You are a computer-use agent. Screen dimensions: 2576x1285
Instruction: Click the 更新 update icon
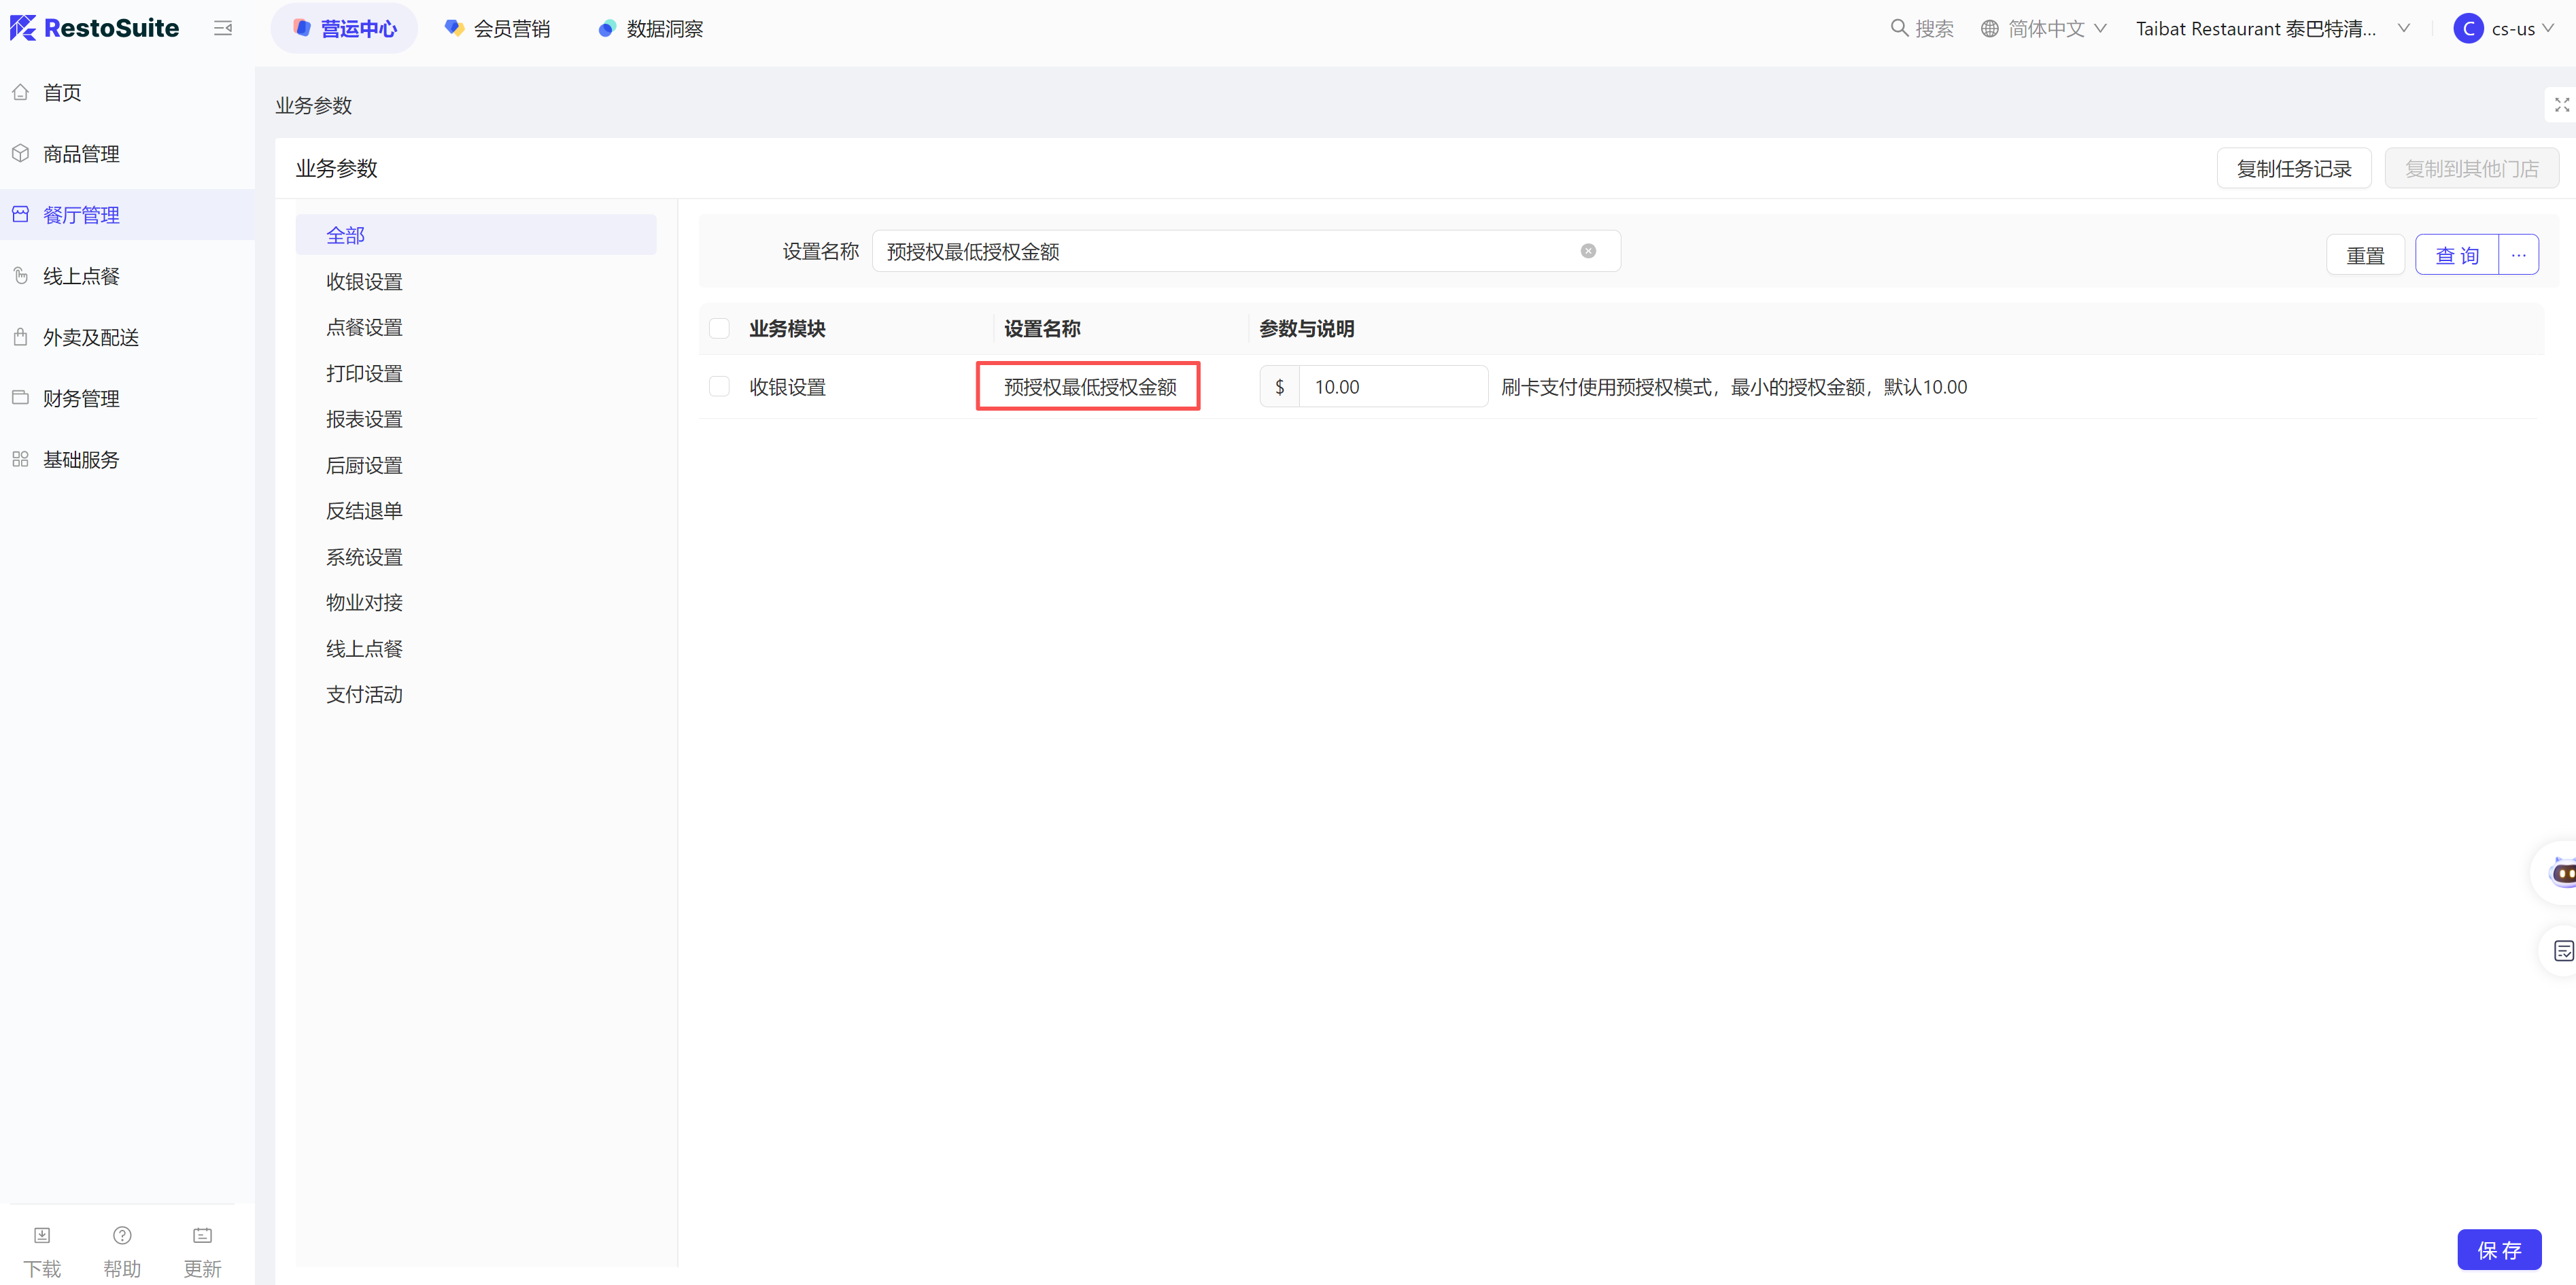202,1235
